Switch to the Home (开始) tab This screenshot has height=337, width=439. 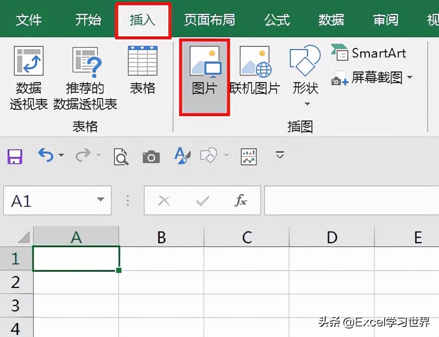[88, 20]
